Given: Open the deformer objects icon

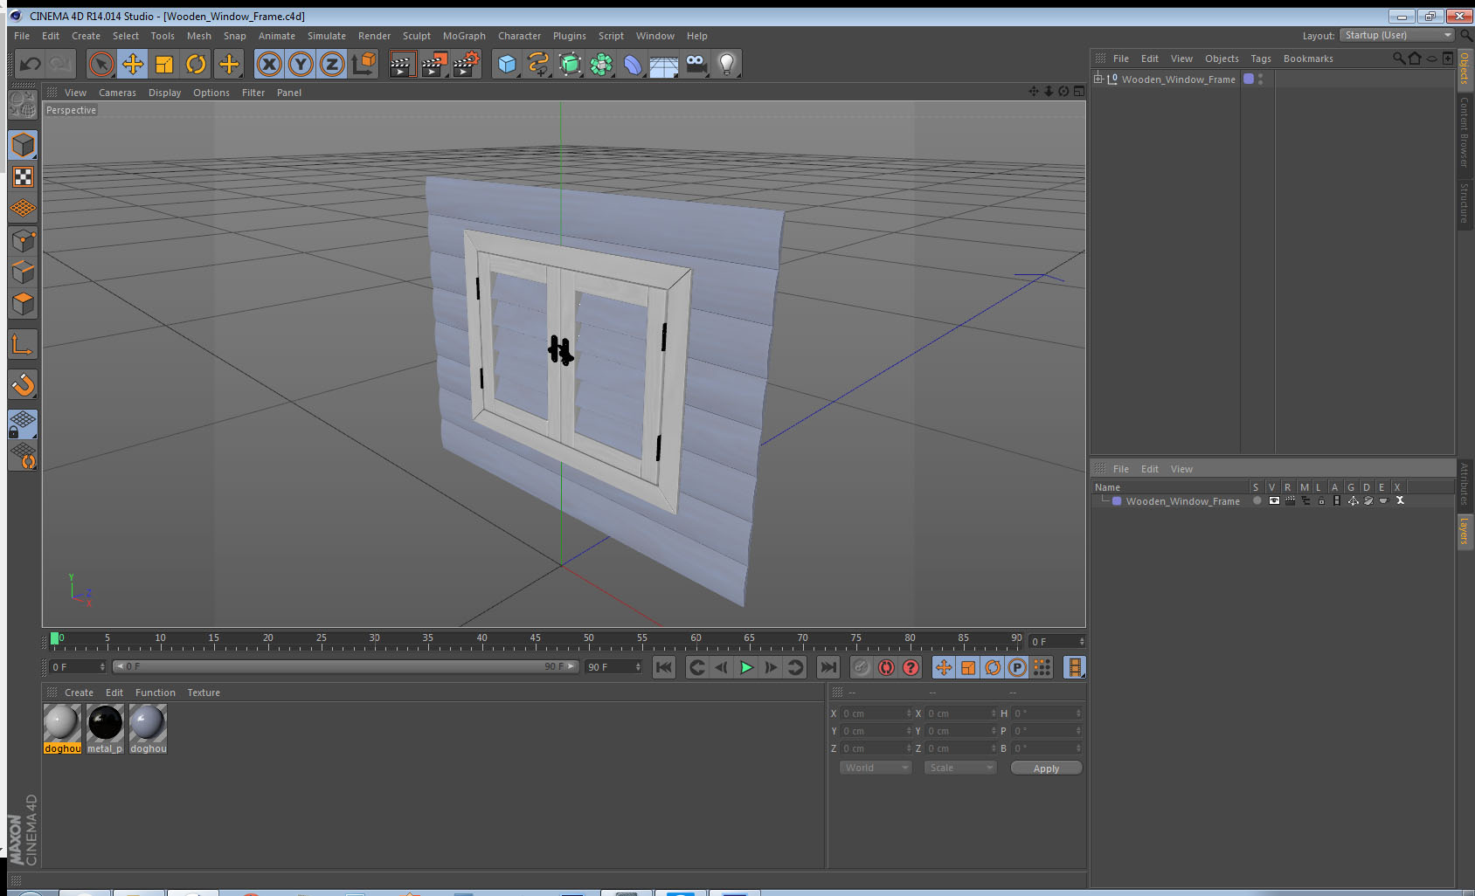Looking at the screenshot, I should coord(633,64).
